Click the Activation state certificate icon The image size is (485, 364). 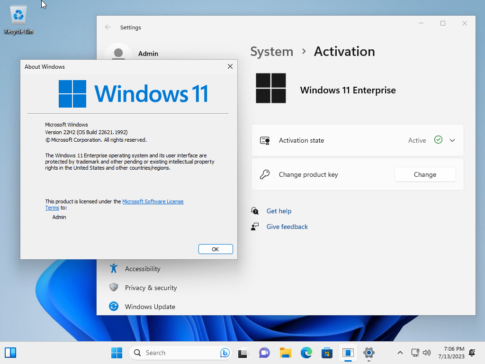tap(265, 140)
